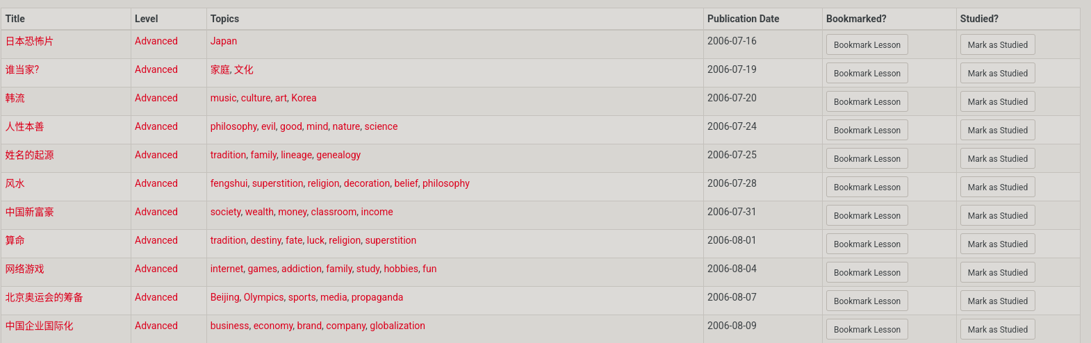Open the globalization topic link
Image resolution: width=1091 pixels, height=343 pixels.
[397, 326]
